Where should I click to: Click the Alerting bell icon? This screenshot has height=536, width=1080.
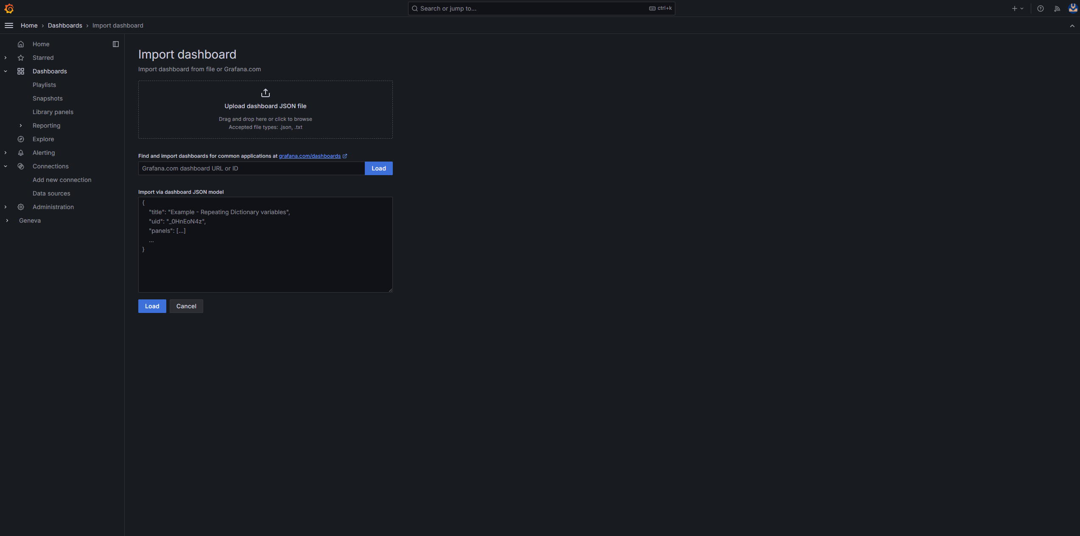pos(21,153)
